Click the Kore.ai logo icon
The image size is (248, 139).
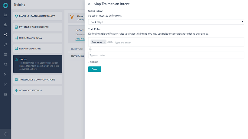click(x=5, y=5)
